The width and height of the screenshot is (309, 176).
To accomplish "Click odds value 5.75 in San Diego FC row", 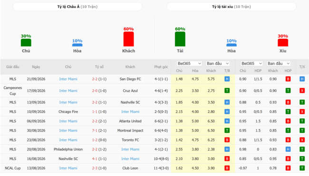I will (211, 79).
